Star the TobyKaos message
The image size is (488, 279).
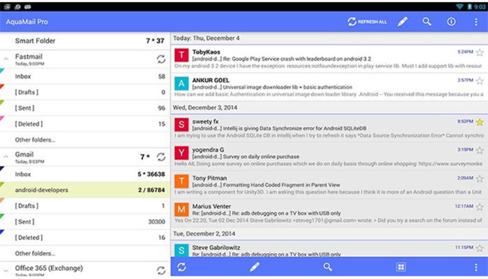point(480,53)
